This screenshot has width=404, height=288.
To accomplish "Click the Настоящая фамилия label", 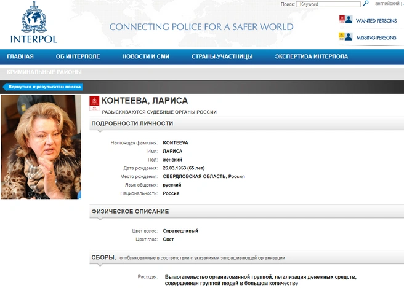I will click(x=134, y=143).
